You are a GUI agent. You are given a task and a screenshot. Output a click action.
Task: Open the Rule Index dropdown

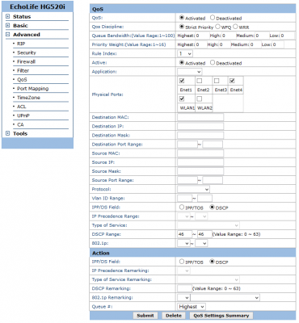[185, 53]
